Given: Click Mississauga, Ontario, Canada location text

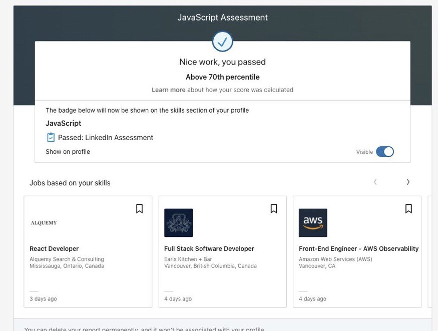Looking at the screenshot, I should pyautogui.click(x=67, y=266).
